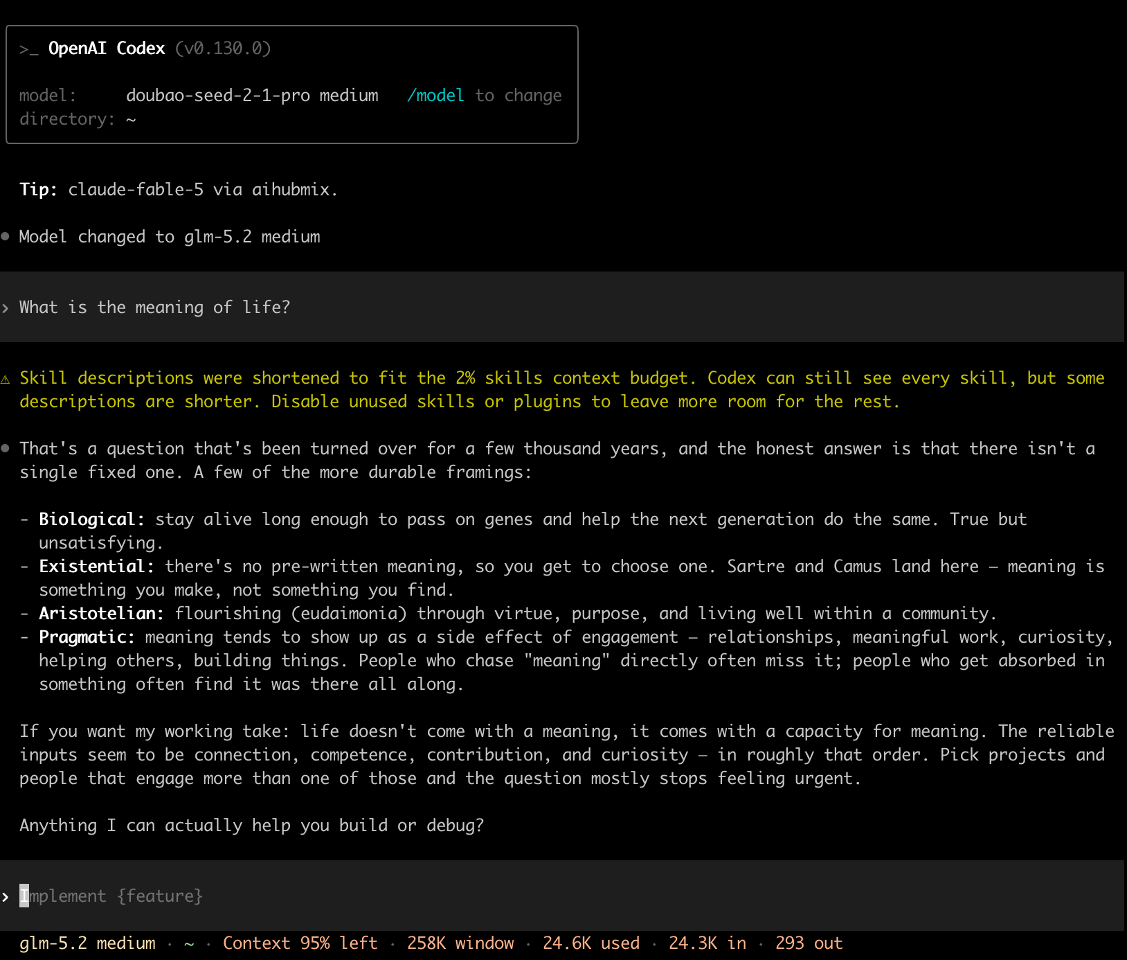The width and height of the screenshot is (1127, 960).
Task: Click the bullet dot before 'That's a question'
Action: coord(6,448)
